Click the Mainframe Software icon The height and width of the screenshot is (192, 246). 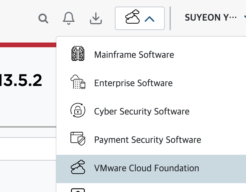(x=78, y=54)
